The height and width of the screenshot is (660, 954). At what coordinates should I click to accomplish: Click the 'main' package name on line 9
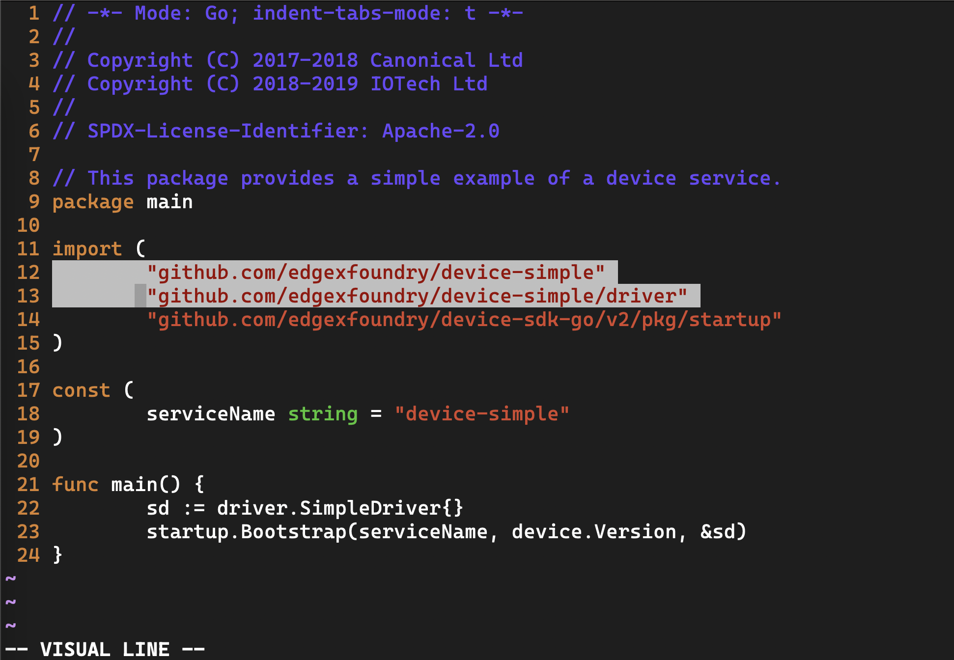point(169,202)
